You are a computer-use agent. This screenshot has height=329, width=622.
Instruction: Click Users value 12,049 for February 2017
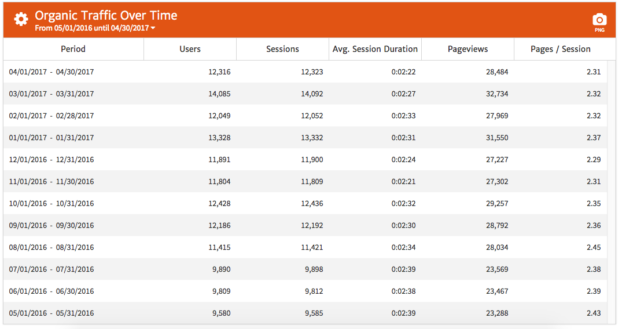[x=219, y=116]
